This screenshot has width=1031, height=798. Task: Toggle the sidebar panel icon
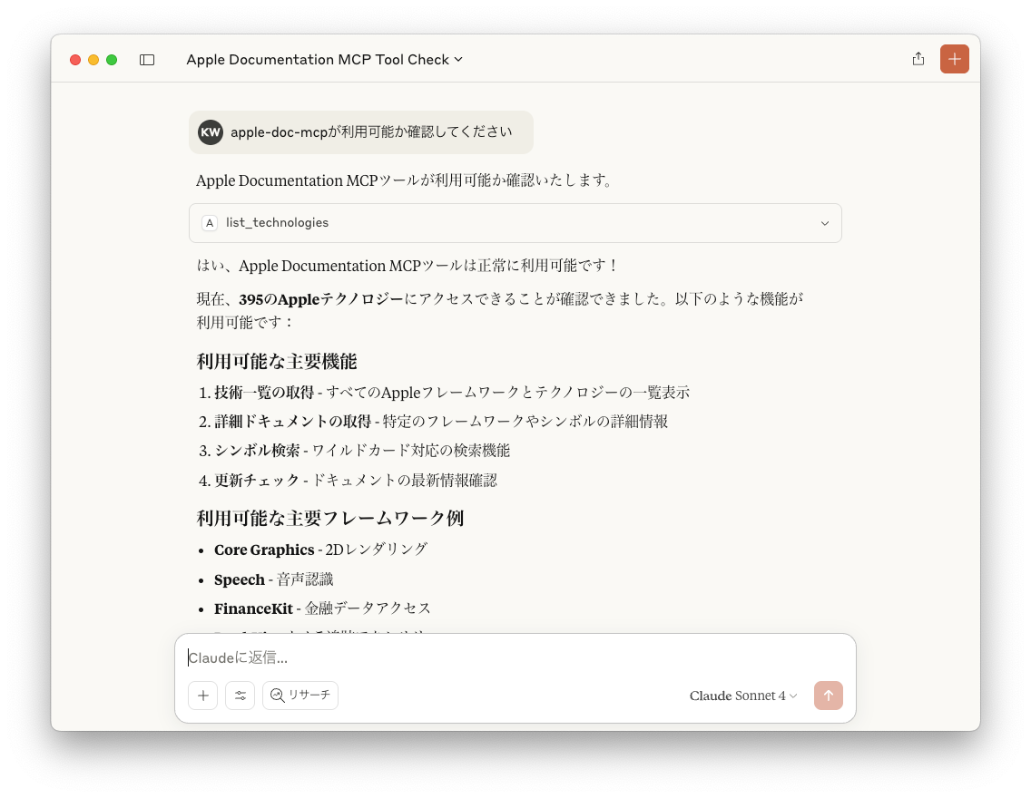tap(147, 60)
